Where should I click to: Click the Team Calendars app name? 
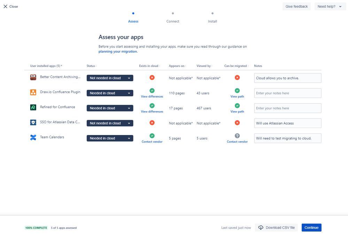52,137
